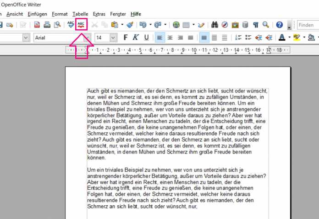Screen dimensions: 319x219
Task: Open the Navigator compass icon
Action: (x=225, y=25)
